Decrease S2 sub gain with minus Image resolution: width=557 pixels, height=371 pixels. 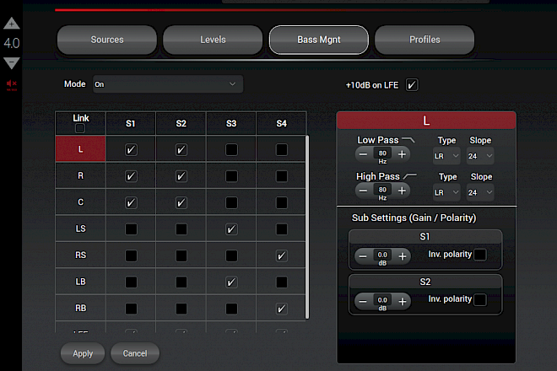(363, 301)
